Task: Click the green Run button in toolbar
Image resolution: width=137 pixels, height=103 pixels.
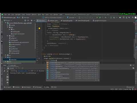Action: pyautogui.click(x=97, y=17)
